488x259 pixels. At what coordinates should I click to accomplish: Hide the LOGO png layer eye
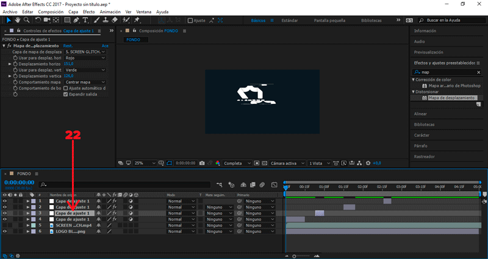[5, 232]
